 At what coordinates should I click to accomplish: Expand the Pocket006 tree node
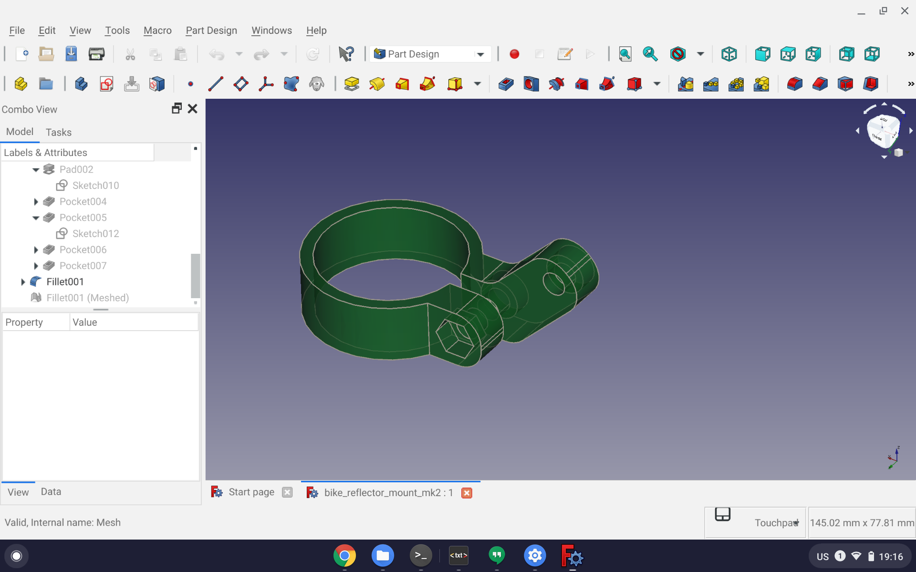(x=36, y=250)
